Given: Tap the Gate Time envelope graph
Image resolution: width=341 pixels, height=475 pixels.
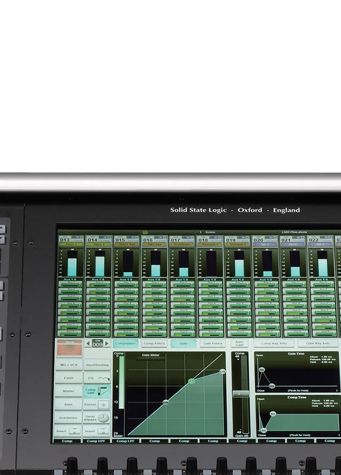Looking at the screenshot, I should (x=297, y=372).
